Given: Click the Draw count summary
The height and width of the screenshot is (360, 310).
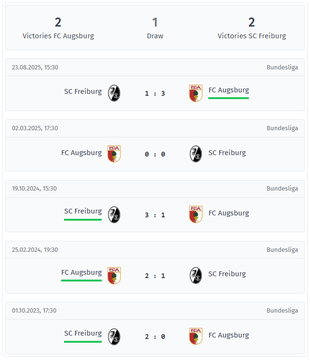Looking at the screenshot, I should (x=155, y=28).
